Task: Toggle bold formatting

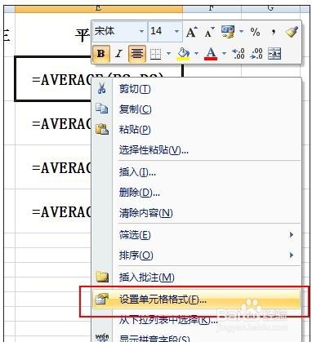Action: [100, 54]
